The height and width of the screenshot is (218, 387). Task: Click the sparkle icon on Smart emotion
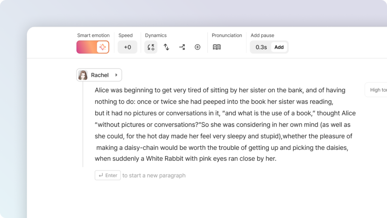click(x=103, y=47)
